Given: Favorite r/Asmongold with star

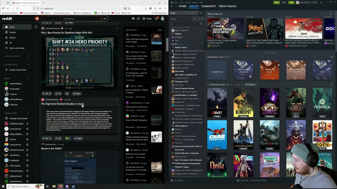Looking at the screenshot, I should point(27,166).
